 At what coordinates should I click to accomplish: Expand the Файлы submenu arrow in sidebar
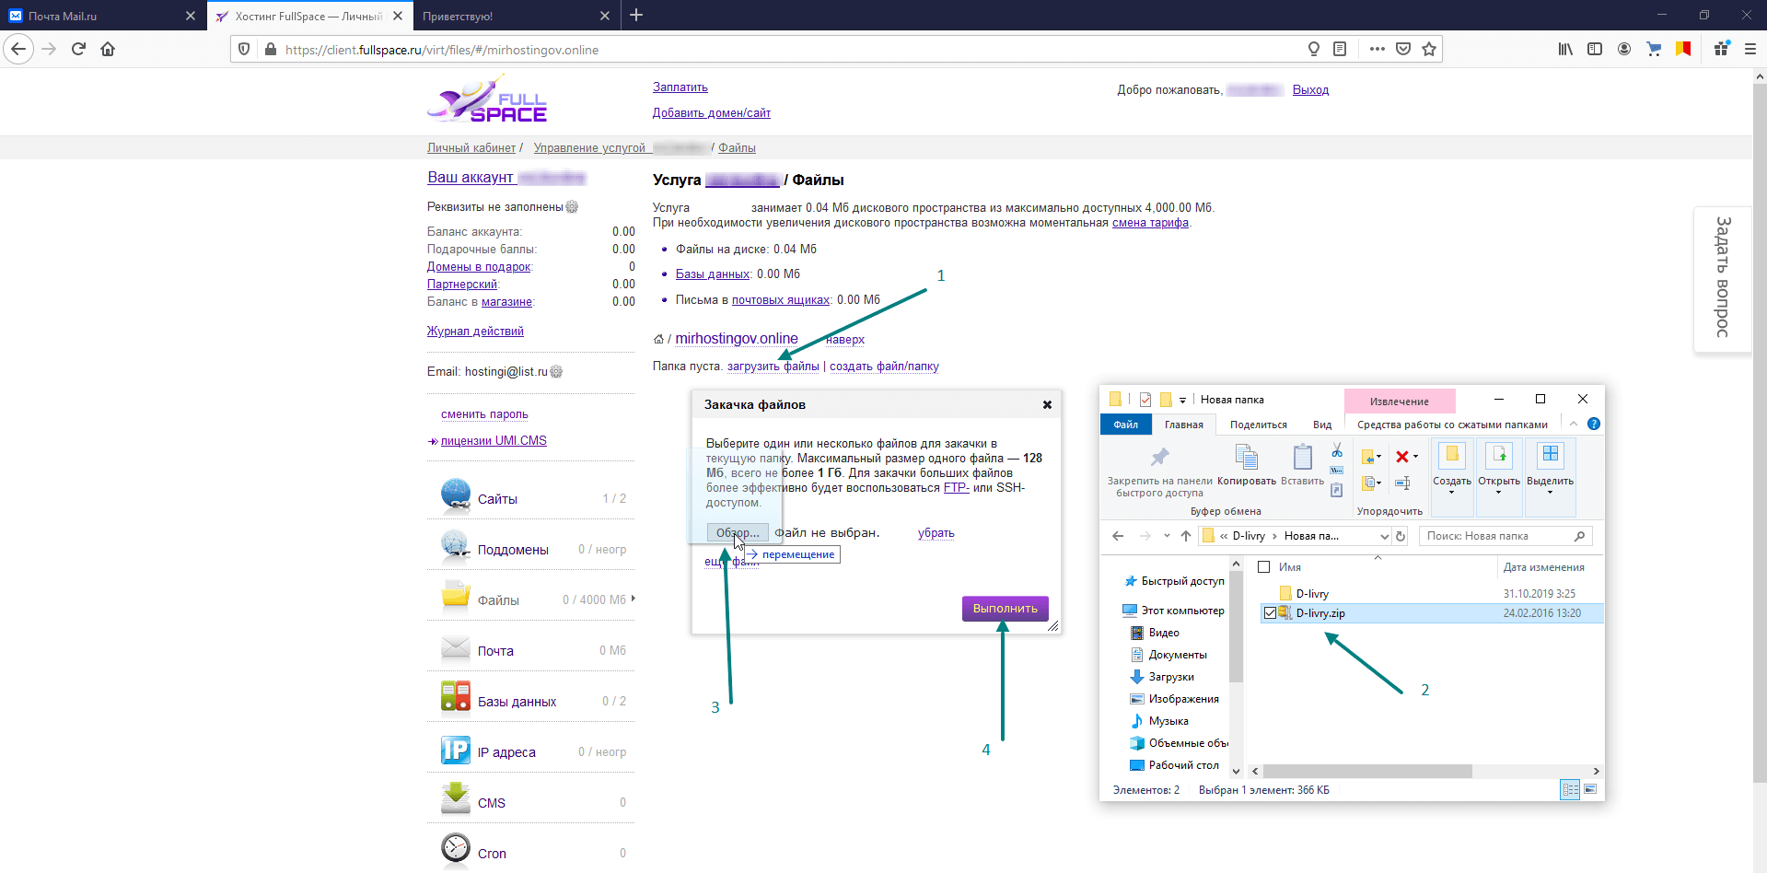634,599
